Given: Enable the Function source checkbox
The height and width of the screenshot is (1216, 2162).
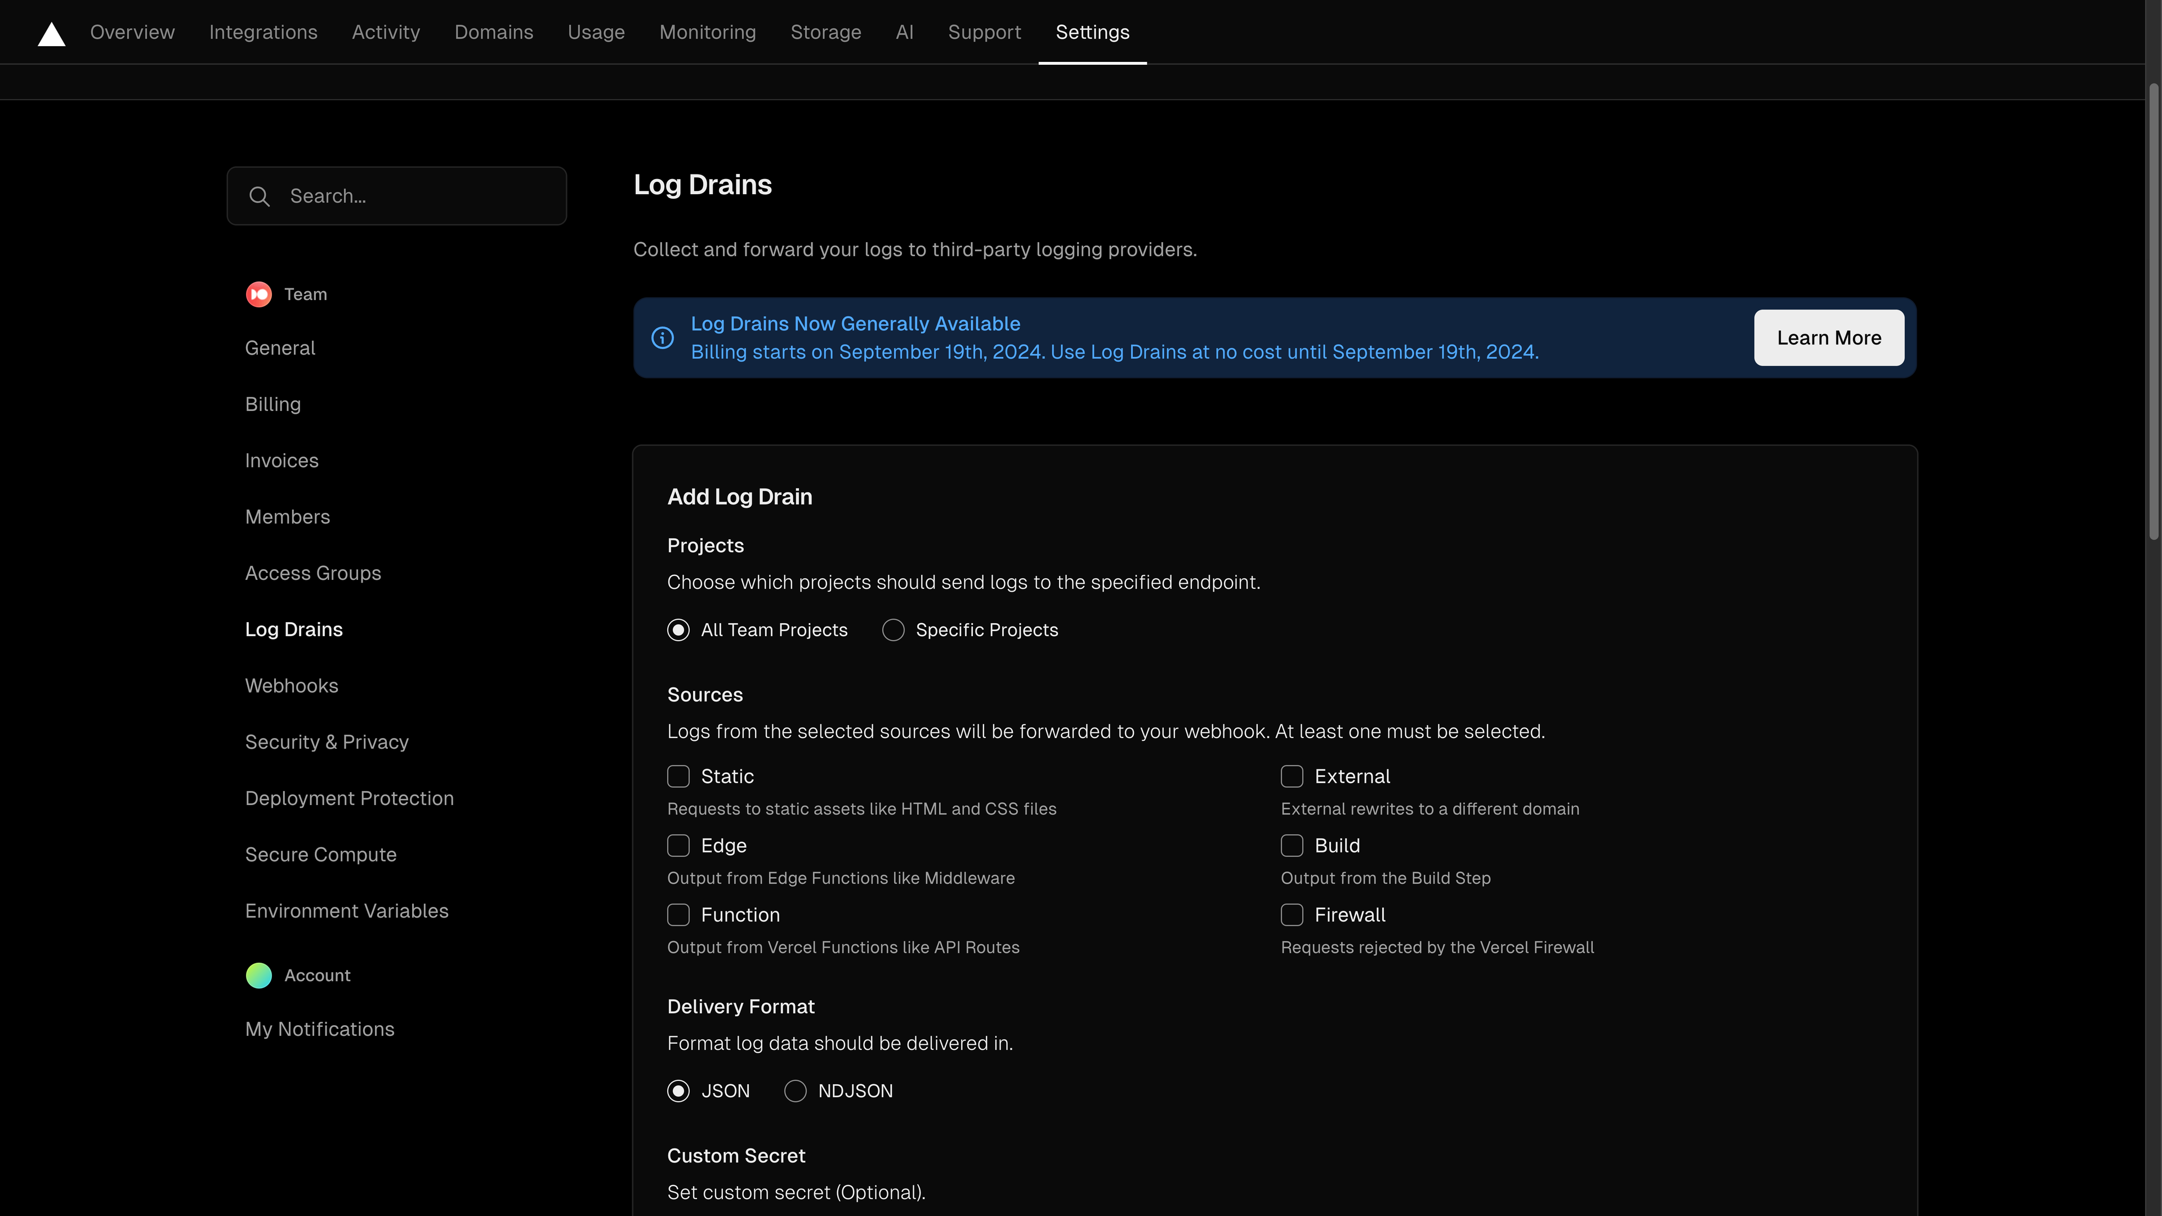Looking at the screenshot, I should point(678,915).
